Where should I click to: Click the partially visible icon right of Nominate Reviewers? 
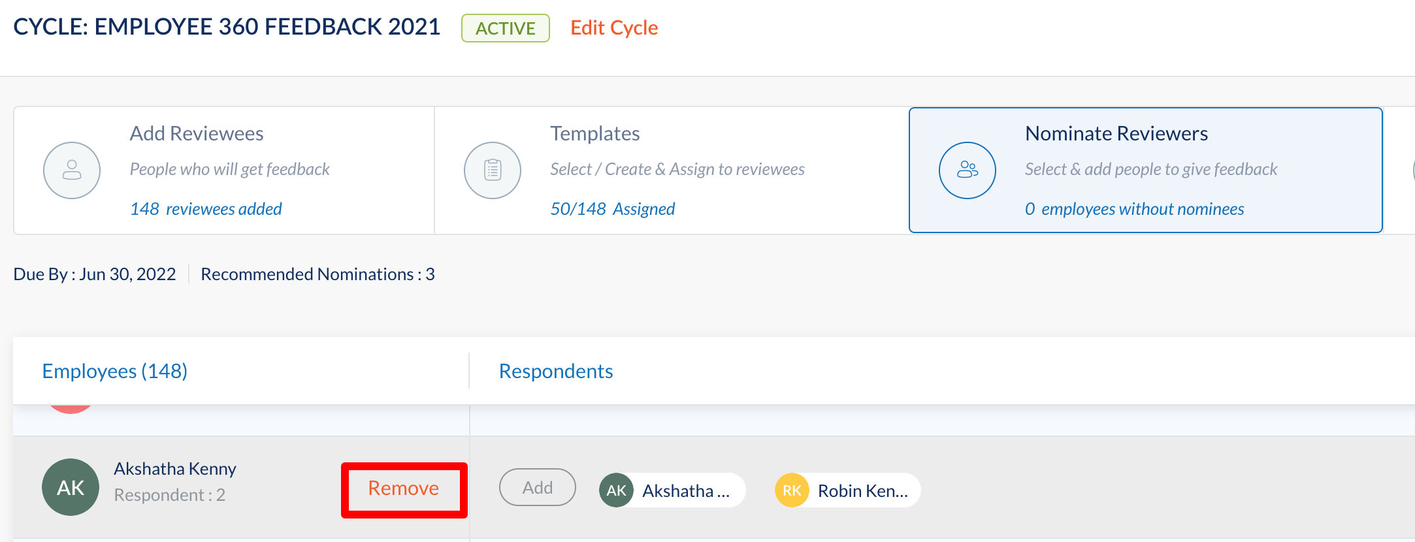(x=1413, y=170)
